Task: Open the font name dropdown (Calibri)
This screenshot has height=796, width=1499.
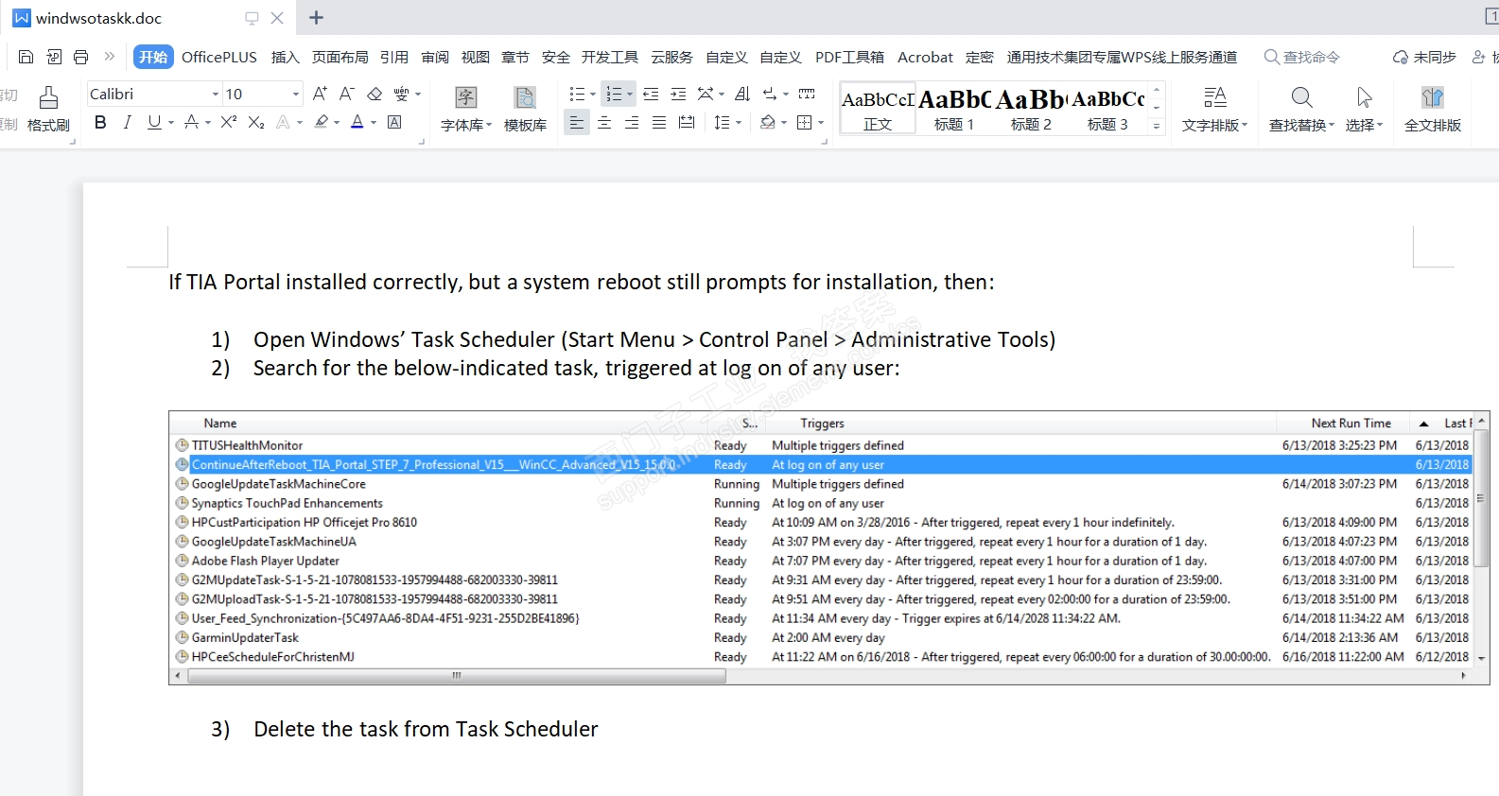Action: pos(216,94)
